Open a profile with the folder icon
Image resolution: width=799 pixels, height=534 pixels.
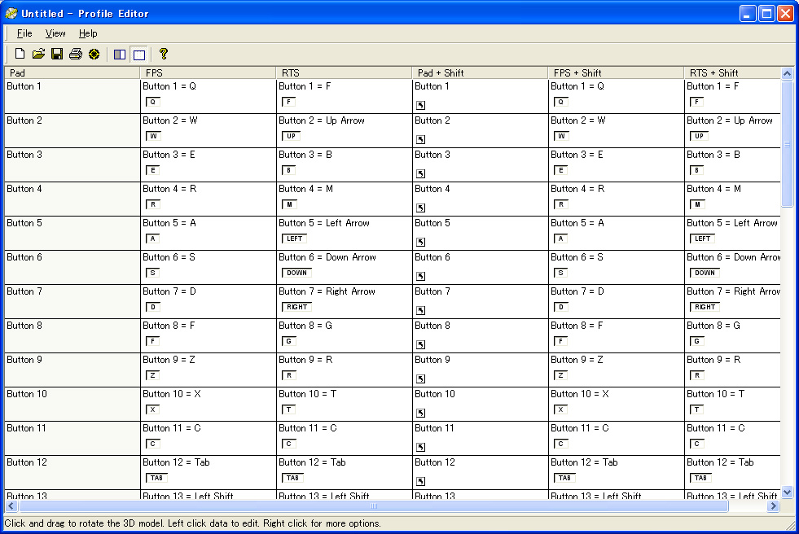[39, 54]
